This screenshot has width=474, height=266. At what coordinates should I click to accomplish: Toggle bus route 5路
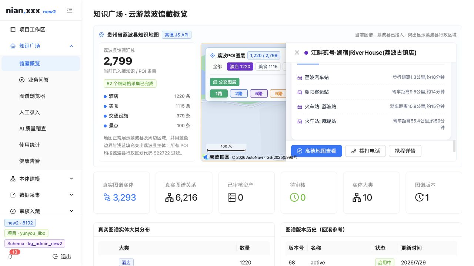tap(259, 93)
